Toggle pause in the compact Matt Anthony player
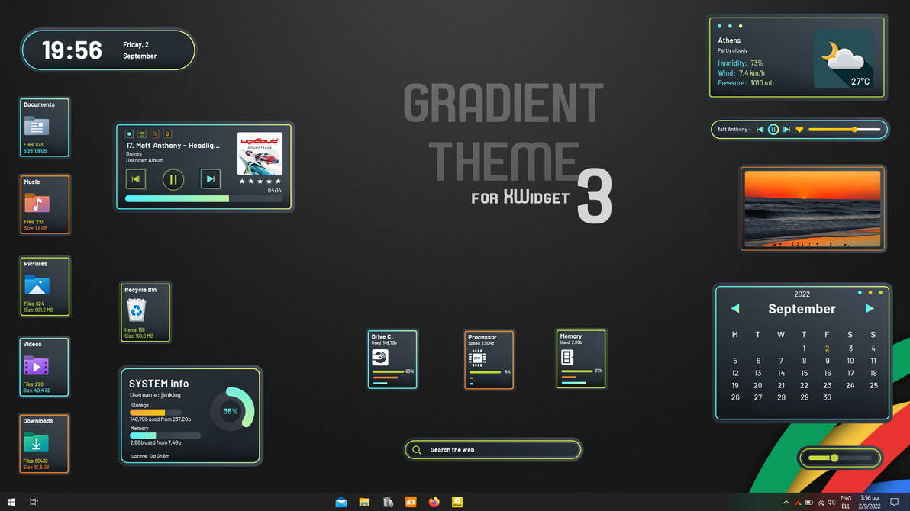The height and width of the screenshot is (511, 910). (x=773, y=129)
